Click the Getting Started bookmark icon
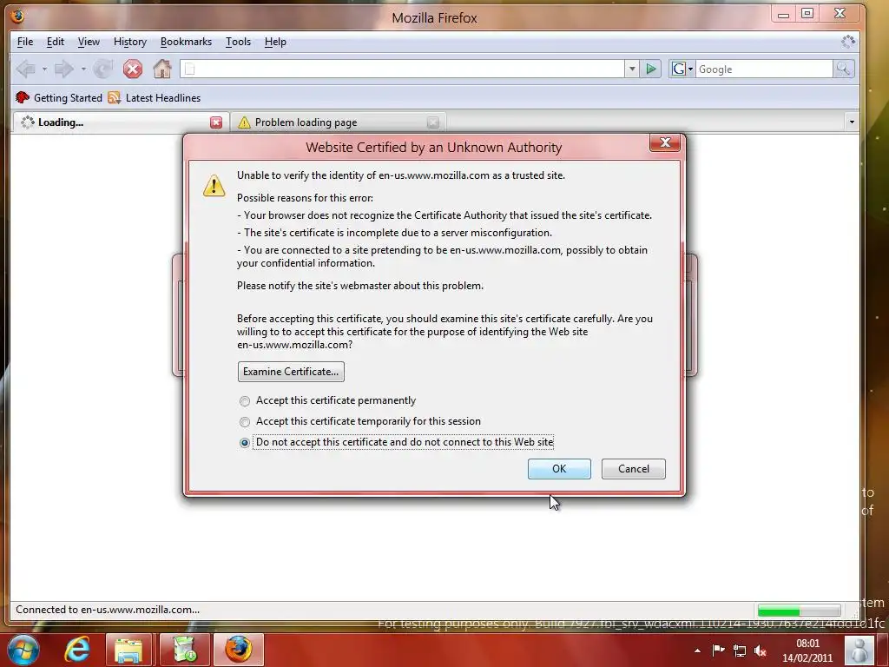This screenshot has width=889, height=667. tap(22, 97)
